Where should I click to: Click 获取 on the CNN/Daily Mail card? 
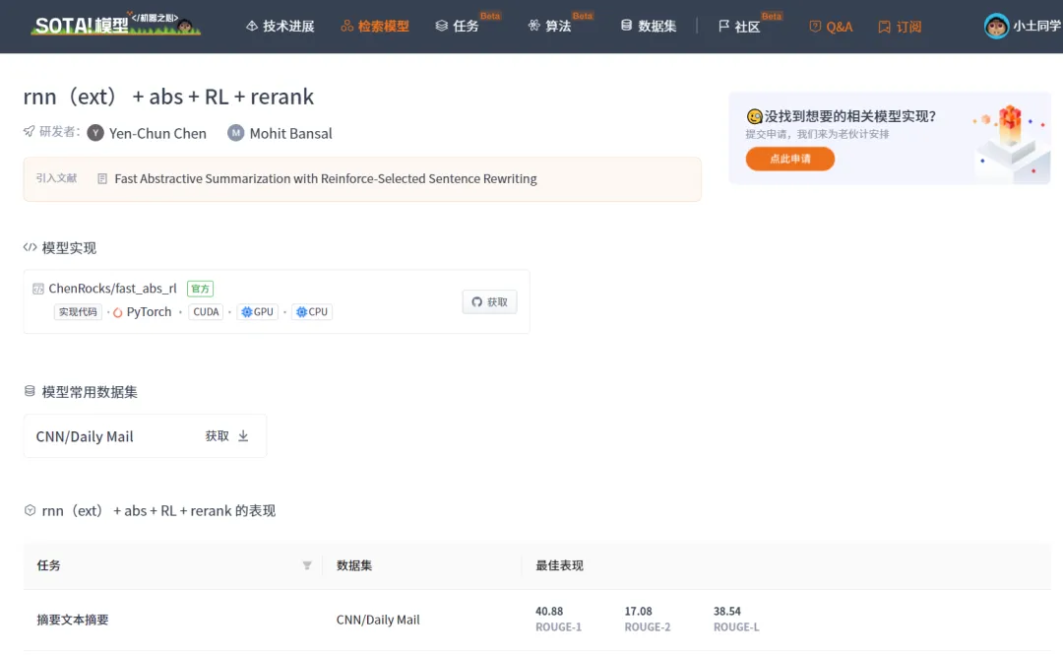click(217, 435)
